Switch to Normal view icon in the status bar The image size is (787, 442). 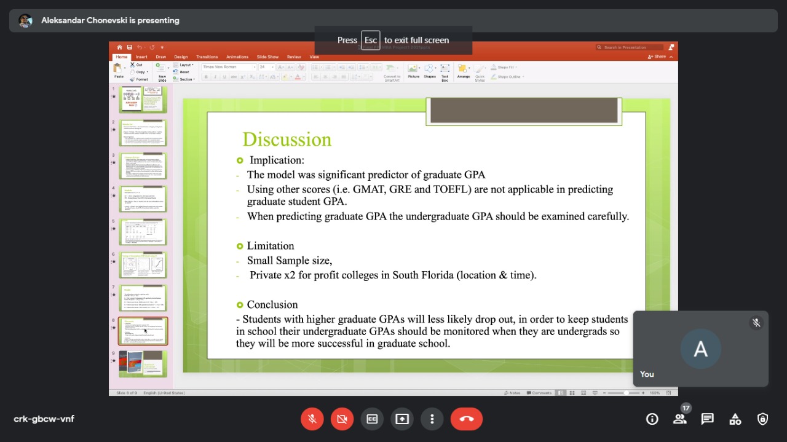pyautogui.click(x=561, y=393)
